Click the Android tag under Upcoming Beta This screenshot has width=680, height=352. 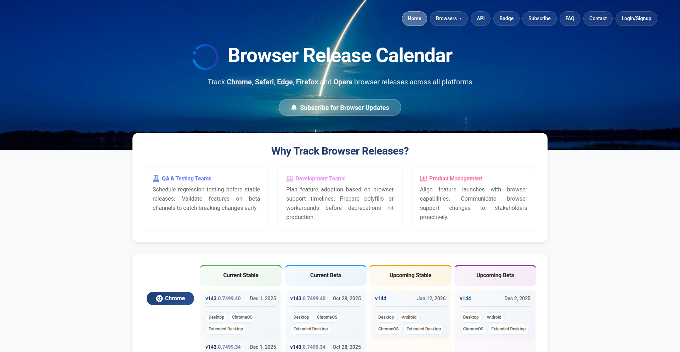[x=494, y=317]
